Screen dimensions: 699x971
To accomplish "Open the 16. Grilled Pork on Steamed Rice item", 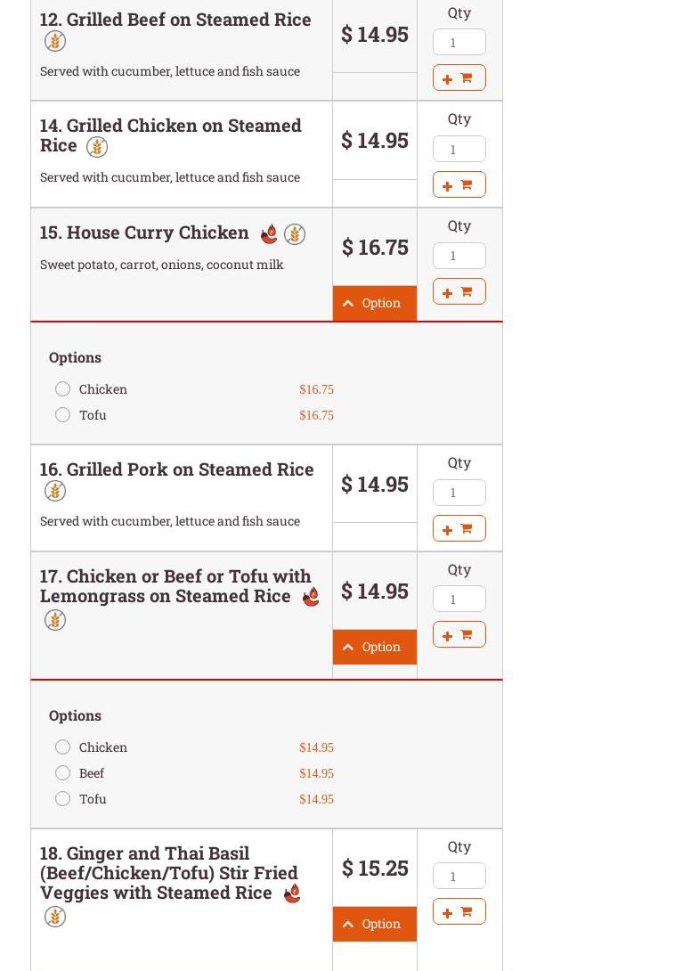I will point(176,469).
